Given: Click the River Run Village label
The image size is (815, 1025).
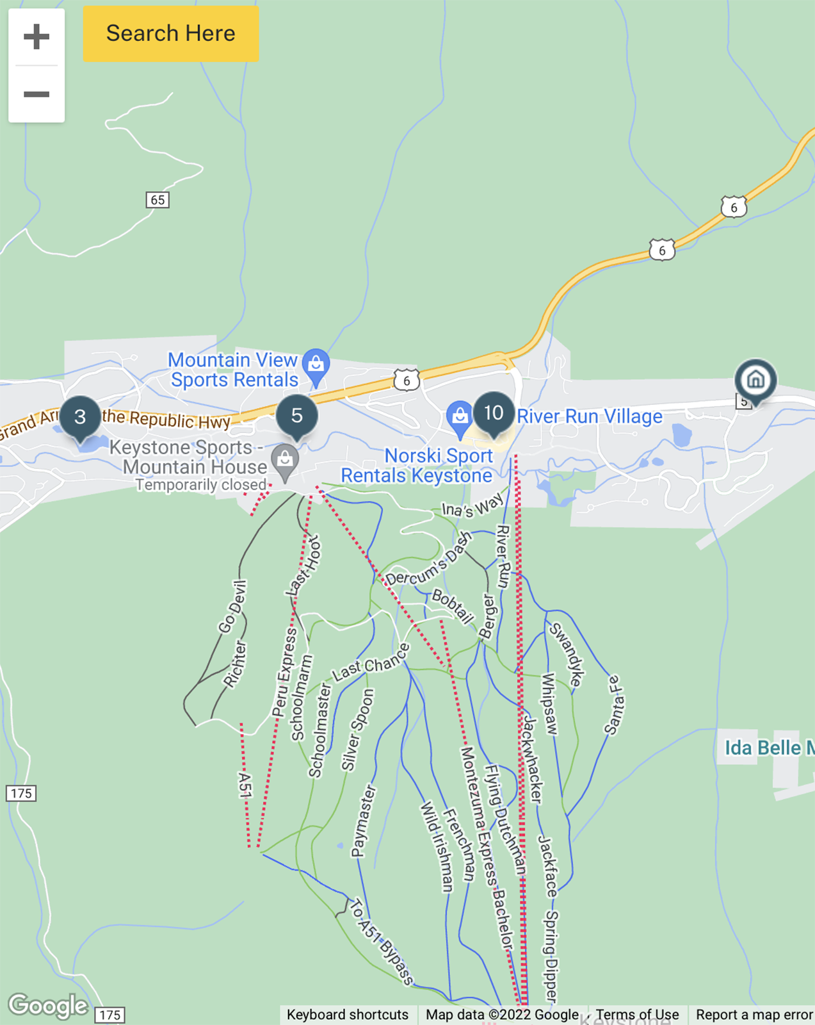Looking at the screenshot, I should pyautogui.click(x=590, y=416).
